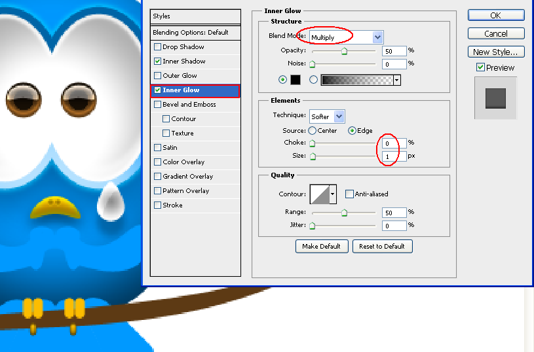Enable the Pattern Overlay checkbox
Screen dimensions: 534x352
[x=157, y=191]
